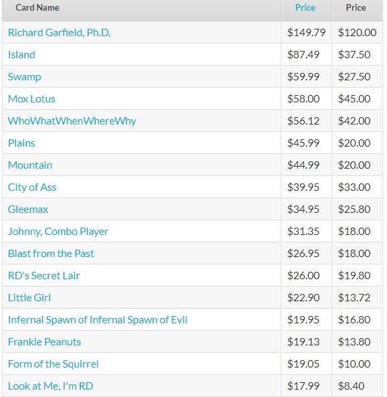Select the Look at Me, I'm RD link

pyautogui.click(x=51, y=386)
